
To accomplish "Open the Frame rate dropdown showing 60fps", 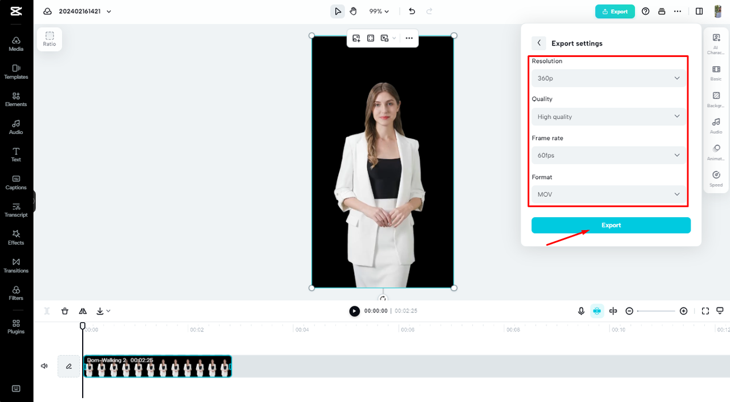I will [x=609, y=155].
